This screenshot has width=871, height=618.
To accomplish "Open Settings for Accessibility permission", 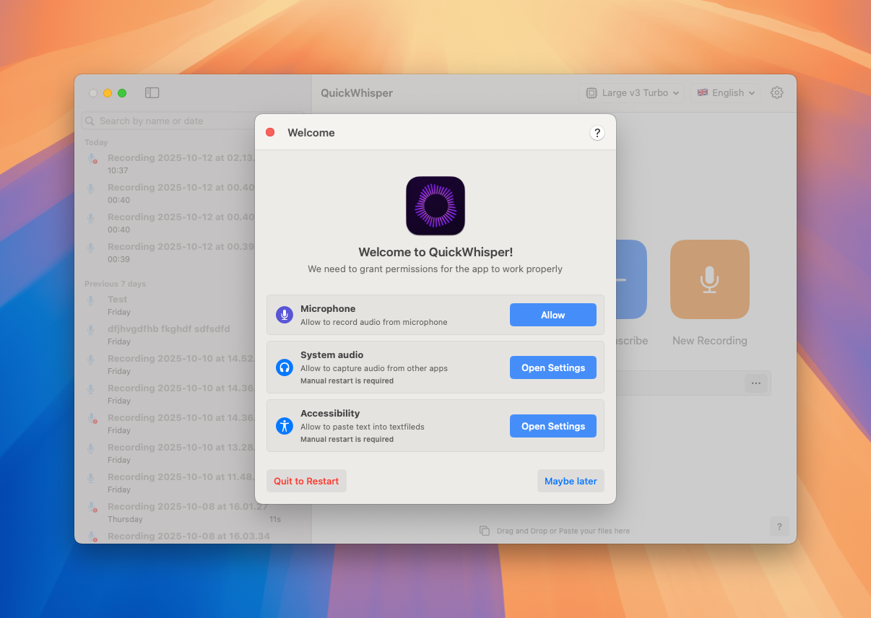I will 552,426.
